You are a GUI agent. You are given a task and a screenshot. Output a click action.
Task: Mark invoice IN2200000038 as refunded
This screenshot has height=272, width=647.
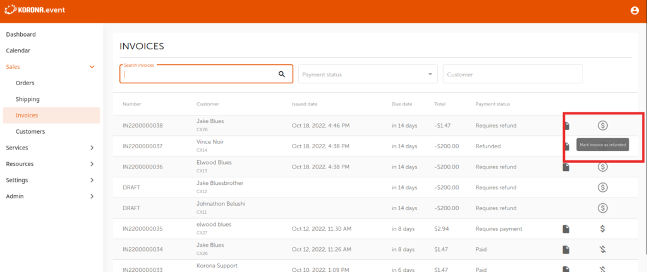pos(602,126)
